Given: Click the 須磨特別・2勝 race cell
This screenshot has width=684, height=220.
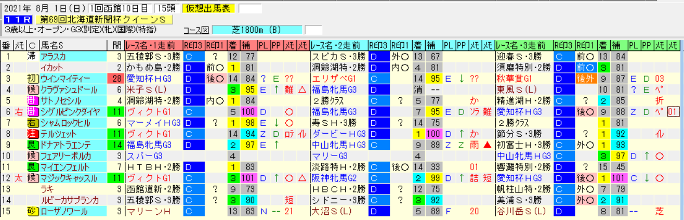Looking at the screenshot, I should tap(523, 67).
